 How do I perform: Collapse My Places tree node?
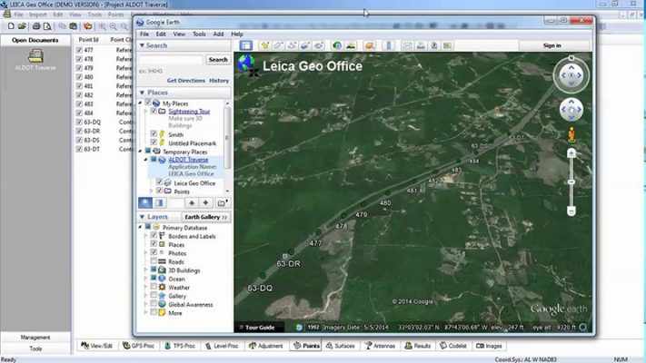click(140, 103)
